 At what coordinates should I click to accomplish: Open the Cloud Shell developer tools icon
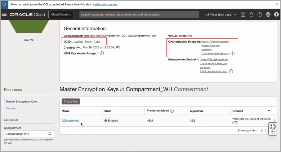pos(243,15)
